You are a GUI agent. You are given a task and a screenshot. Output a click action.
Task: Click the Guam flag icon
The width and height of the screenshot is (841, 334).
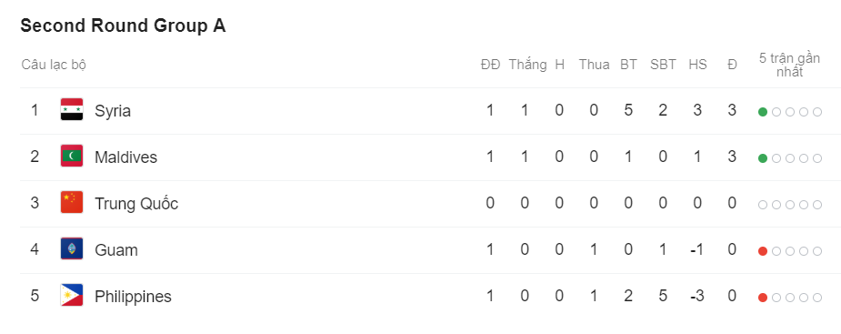71,248
